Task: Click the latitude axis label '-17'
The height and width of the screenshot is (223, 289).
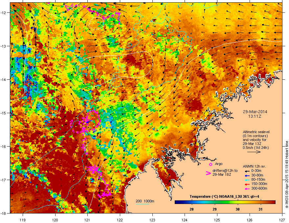Action: [x=4, y=180]
